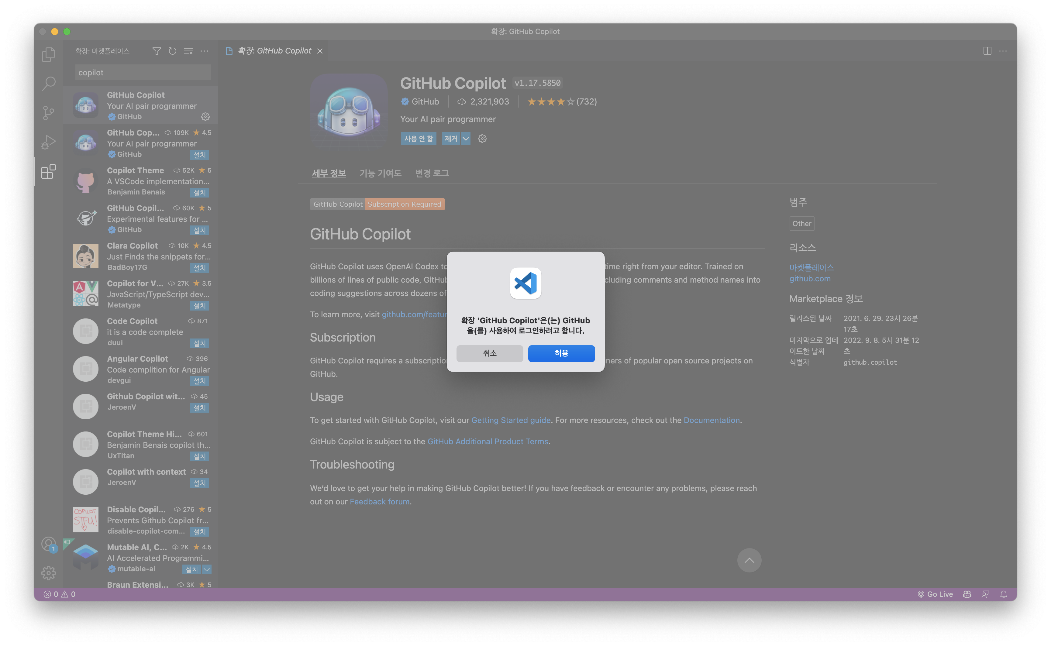Click VS Code logo in the dialog
This screenshot has height=646, width=1051.
pos(525,283)
